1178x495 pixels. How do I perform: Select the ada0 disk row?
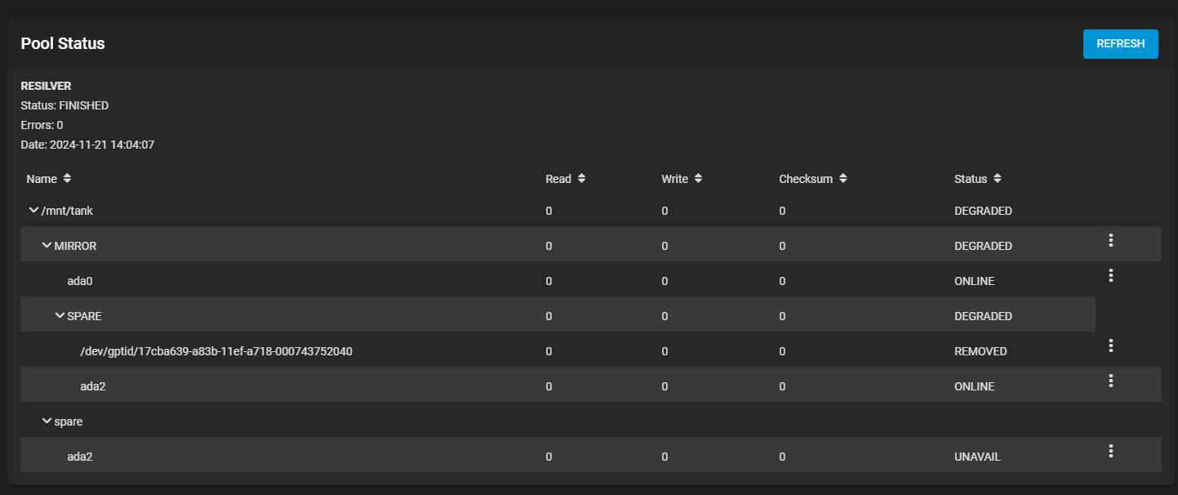tap(80, 281)
